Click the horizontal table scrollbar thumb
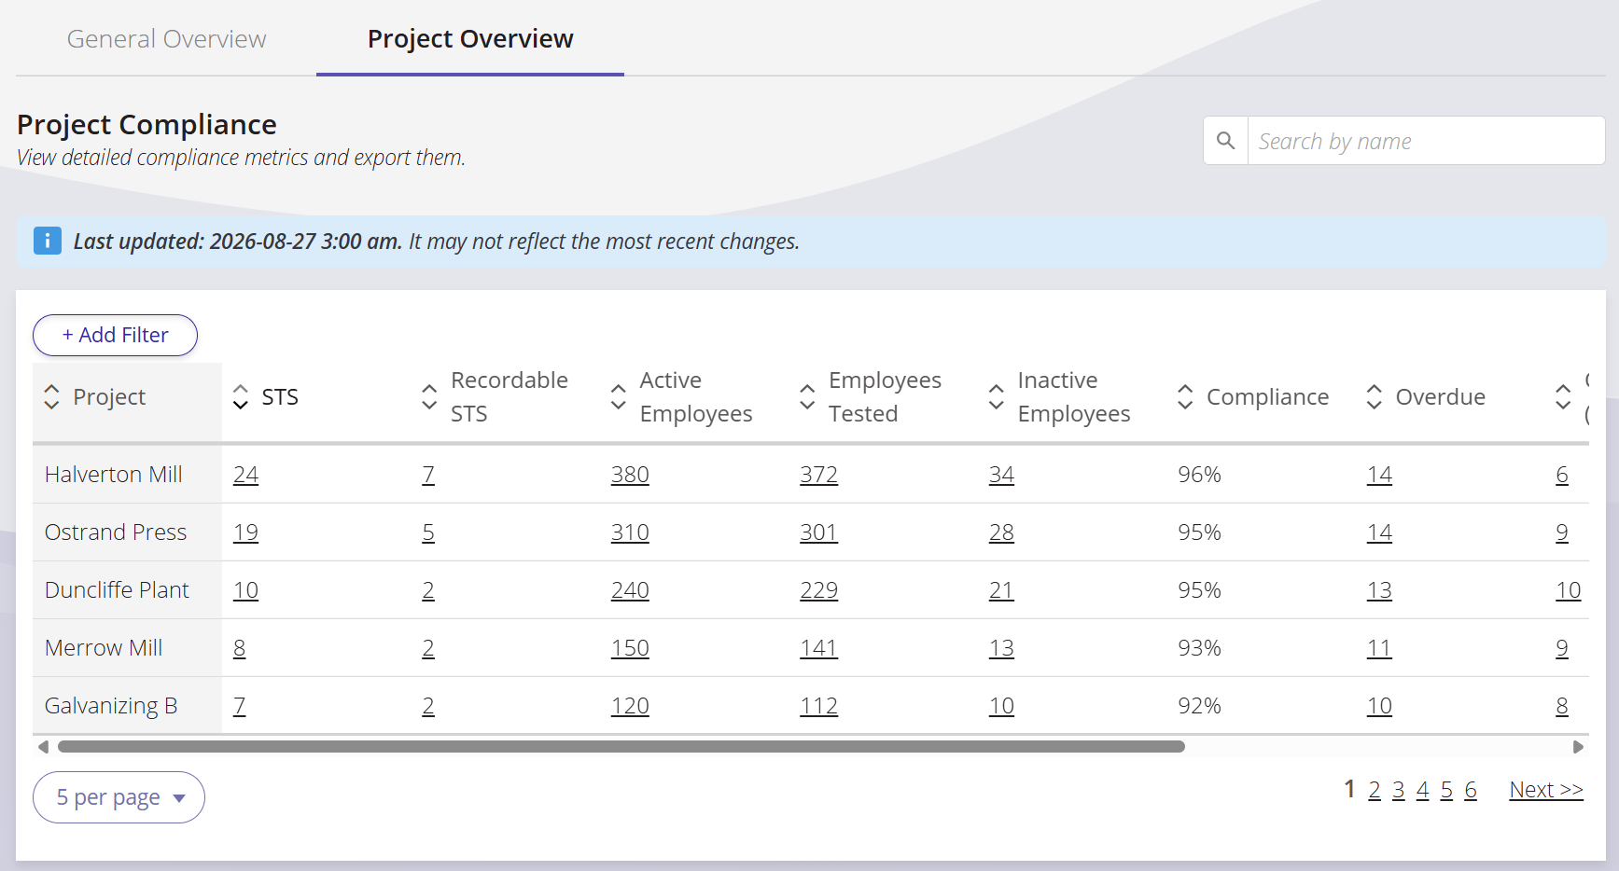The height and width of the screenshot is (871, 1619). (621, 747)
